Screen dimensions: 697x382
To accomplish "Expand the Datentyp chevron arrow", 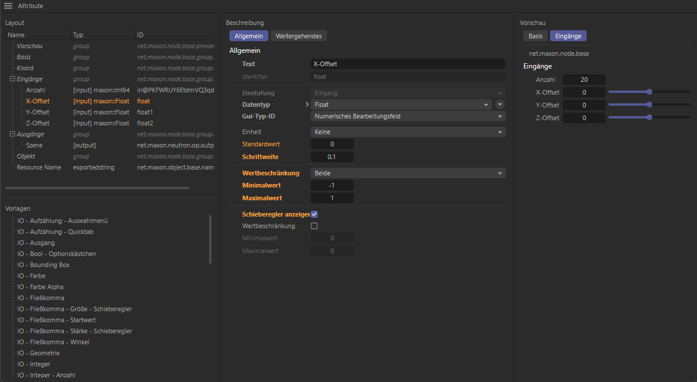I will click(307, 104).
